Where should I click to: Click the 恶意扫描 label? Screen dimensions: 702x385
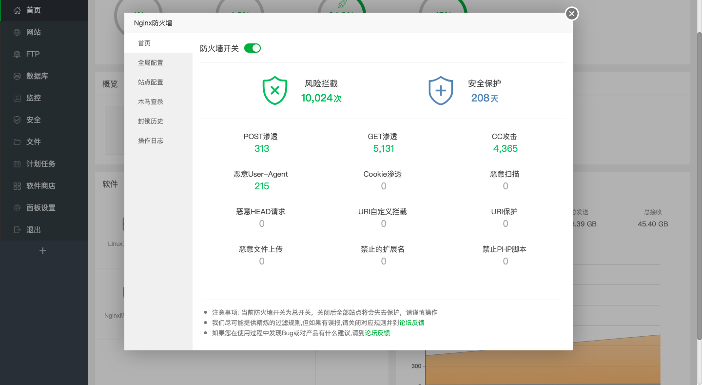[505, 174]
